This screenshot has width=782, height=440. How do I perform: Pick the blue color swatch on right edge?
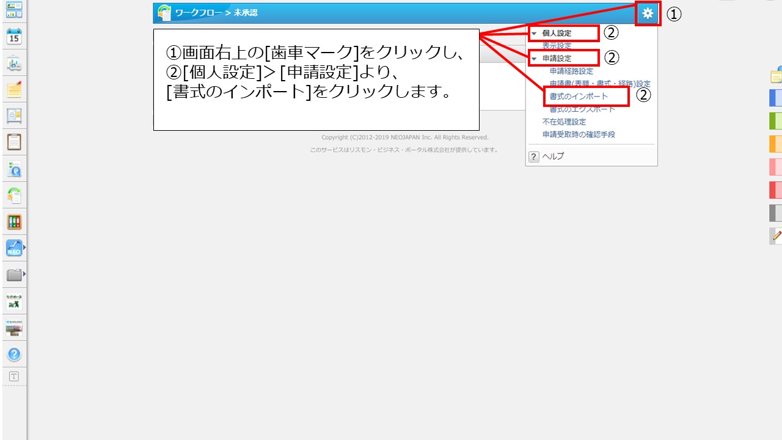(776, 98)
